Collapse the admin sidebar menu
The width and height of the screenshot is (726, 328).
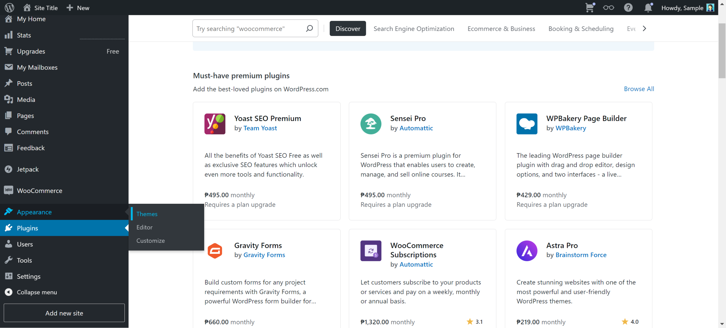37,292
